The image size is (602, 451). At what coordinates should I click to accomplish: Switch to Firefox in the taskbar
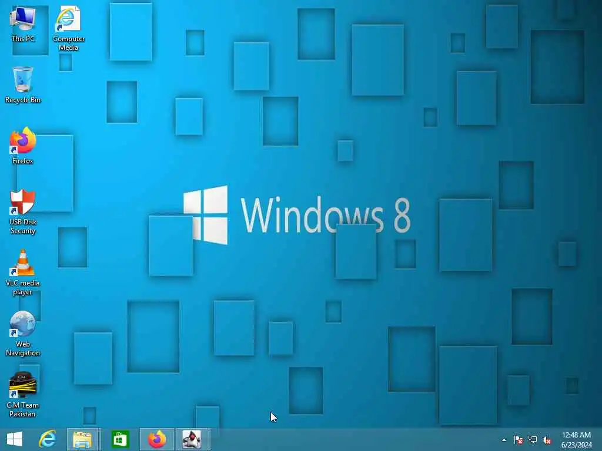pyautogui.click(x=156, y=439)
